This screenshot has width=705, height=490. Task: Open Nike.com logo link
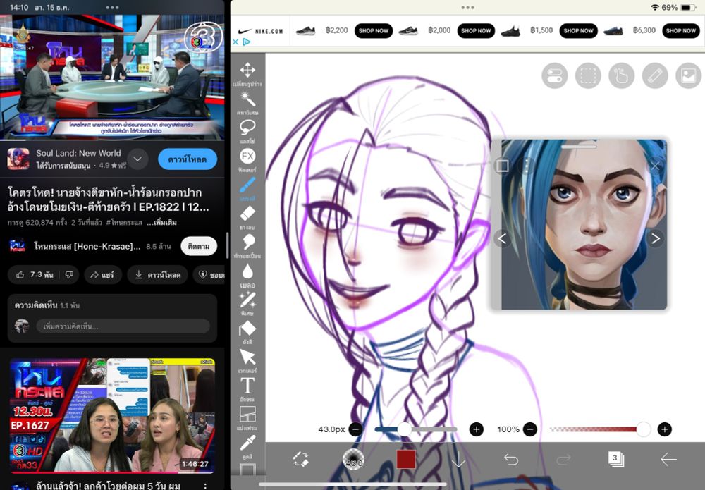pos(261,31)
